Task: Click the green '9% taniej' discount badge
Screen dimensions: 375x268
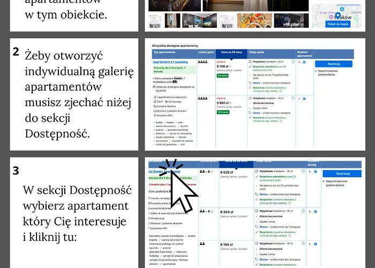Action: tap(223, 76)
